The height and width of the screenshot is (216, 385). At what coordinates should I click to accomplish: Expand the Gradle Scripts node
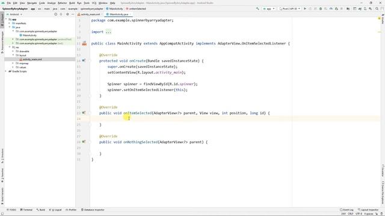[x=6, y=71]
